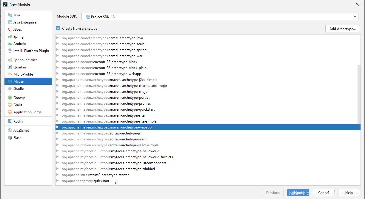Expand the struts2-archetype-starter node

(x=58, y=175)
